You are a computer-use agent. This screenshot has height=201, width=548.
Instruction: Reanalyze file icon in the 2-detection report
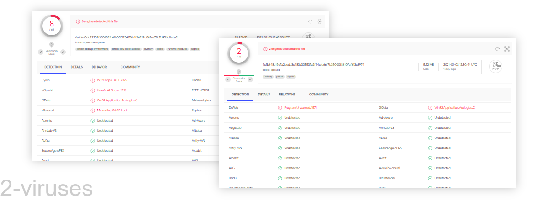tap(497, 48)
